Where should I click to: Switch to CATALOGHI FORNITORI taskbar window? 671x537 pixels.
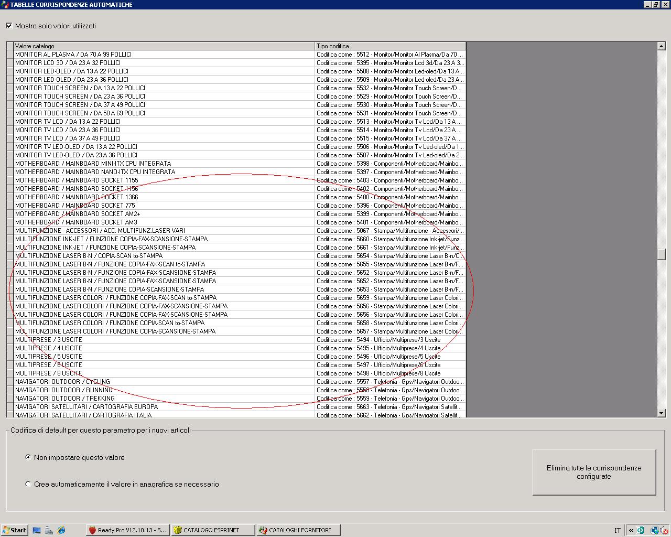coord(299,530)
